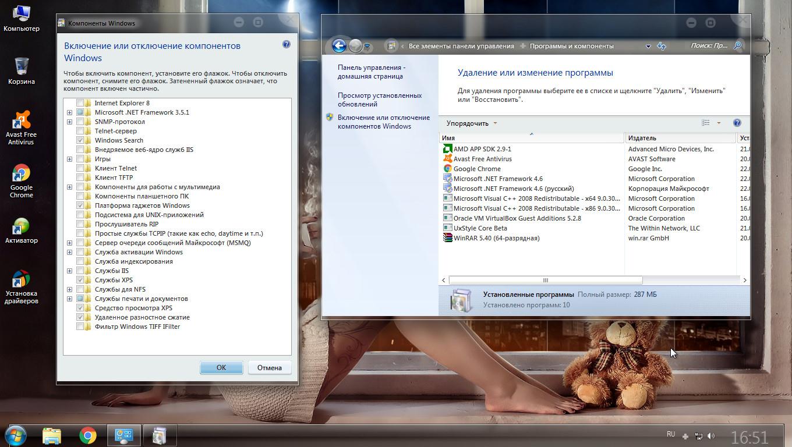Expand Сервер очереди сообщений Майкрософт (MSMQ)
The image size is (792, 447).
click(69, 243)
